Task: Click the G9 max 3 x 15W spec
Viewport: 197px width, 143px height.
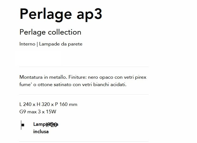Action: (x=38, y=112)
